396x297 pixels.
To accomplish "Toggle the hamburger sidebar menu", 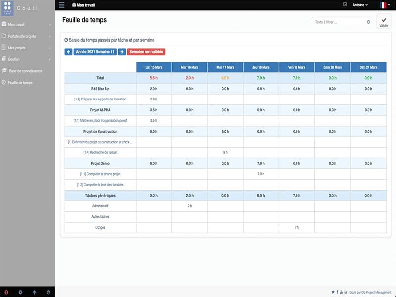I will click(x=61, y=5).
